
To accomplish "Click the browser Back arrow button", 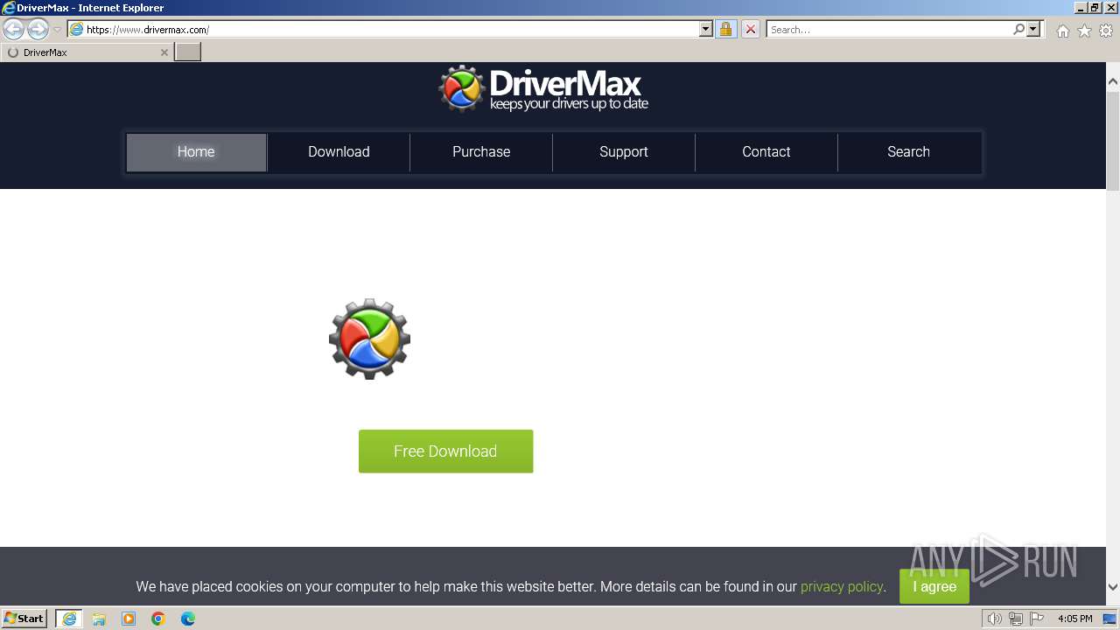I will pos(13,30).
